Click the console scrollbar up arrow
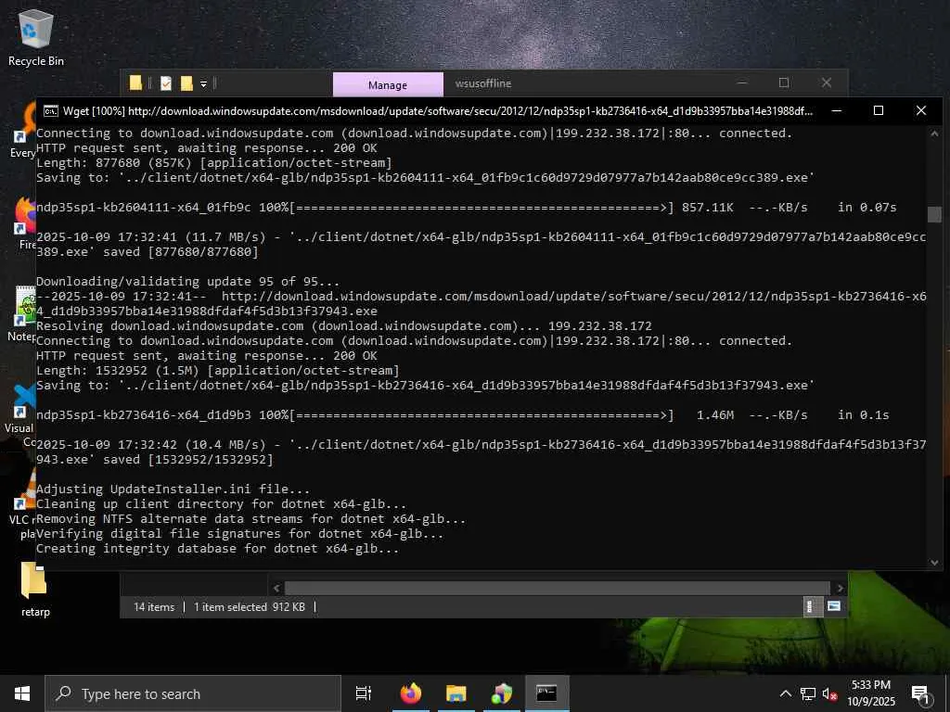Screen dimensions: 950x712 (934, 133)
